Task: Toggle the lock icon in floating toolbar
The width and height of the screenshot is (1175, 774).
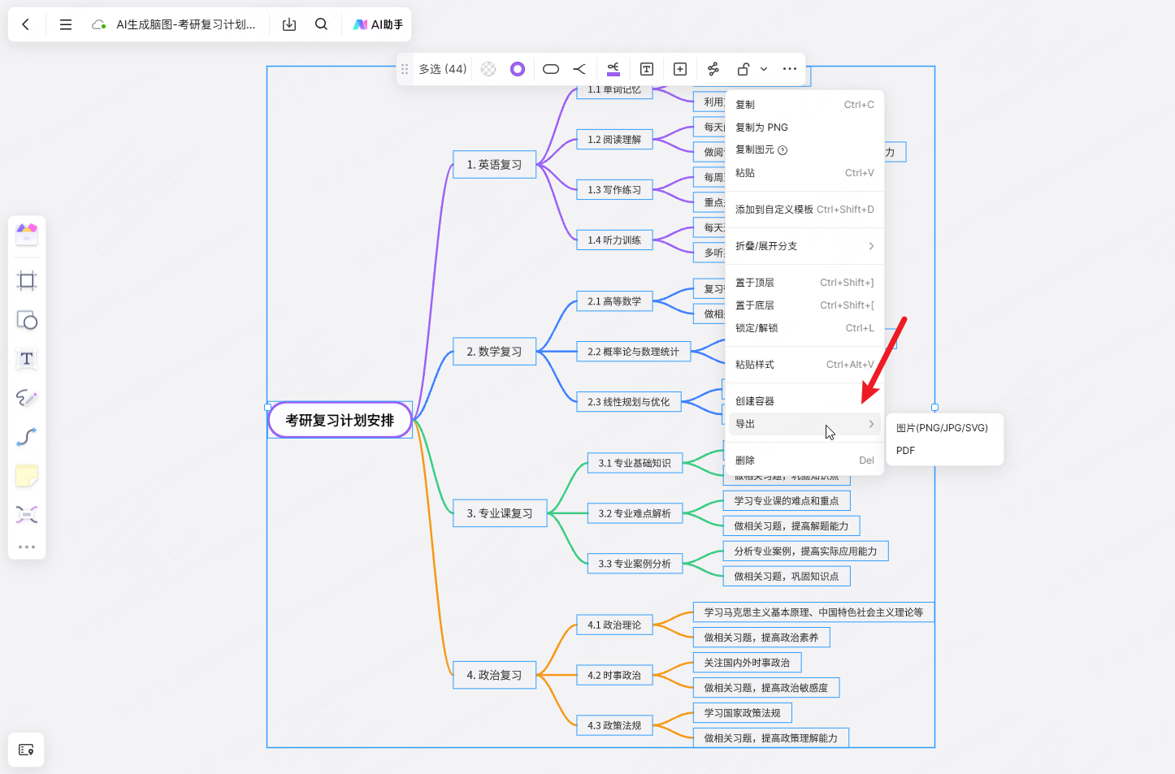Action: [743, 69]
